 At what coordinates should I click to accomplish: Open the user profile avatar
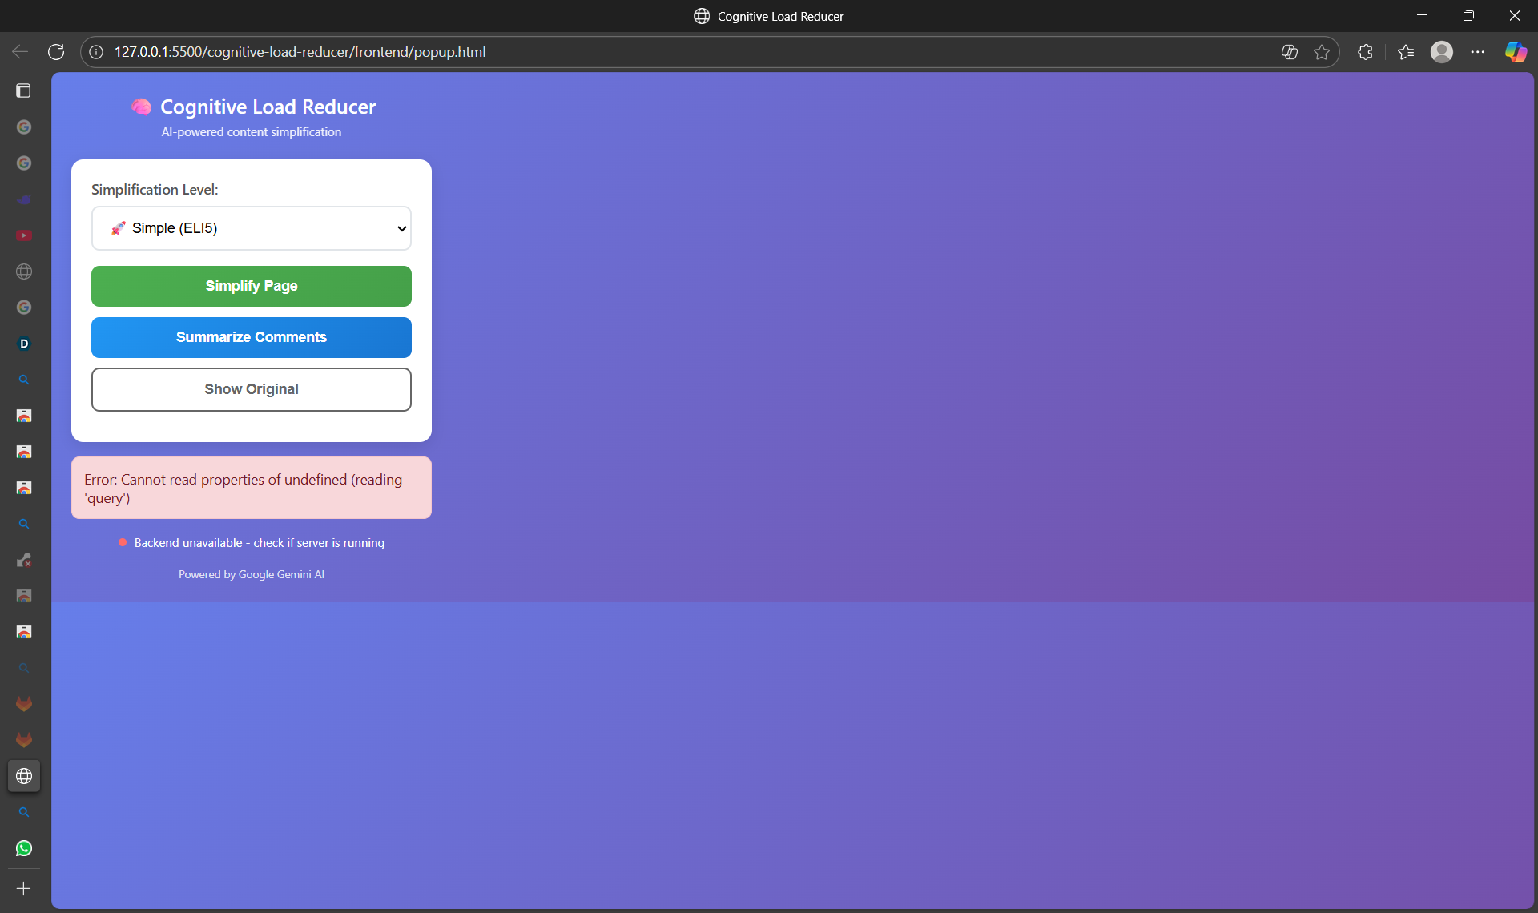(x=1442, y=52)
